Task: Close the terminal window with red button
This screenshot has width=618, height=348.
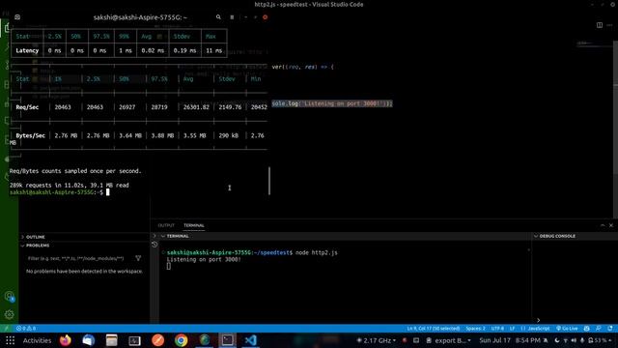Action: [x=265, y=17]
